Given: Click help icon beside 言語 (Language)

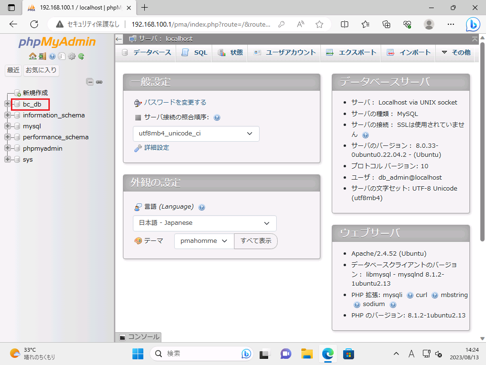Looking at the screenshot, I should pyautogui.click(x=202, y=207).
